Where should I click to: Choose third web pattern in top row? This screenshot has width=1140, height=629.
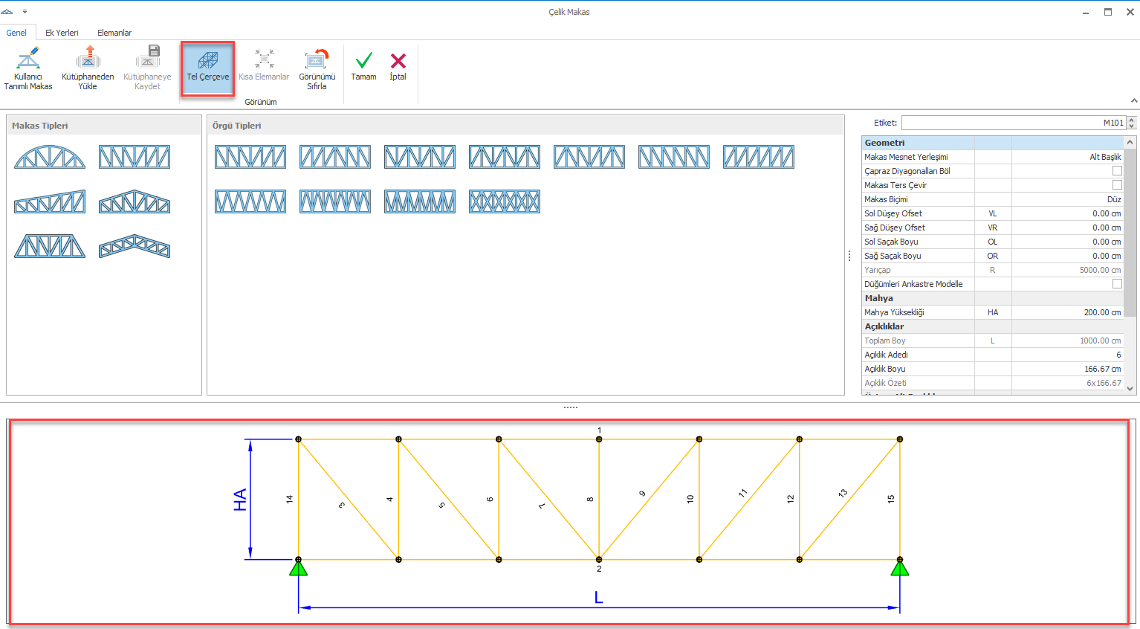coord(420,157)
